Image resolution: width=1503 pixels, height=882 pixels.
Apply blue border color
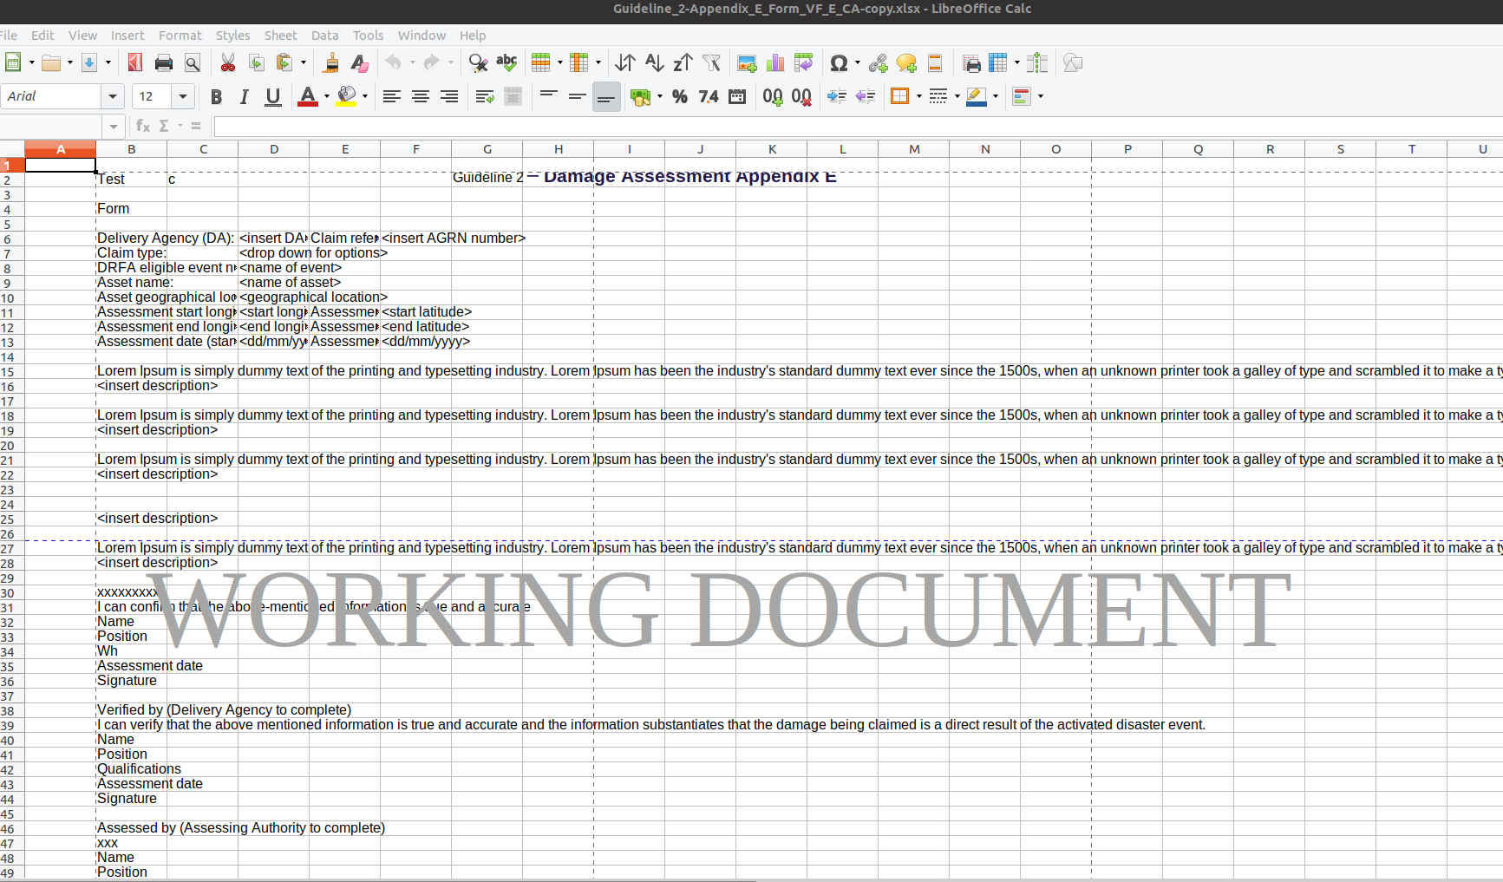[x=977, y=96]
